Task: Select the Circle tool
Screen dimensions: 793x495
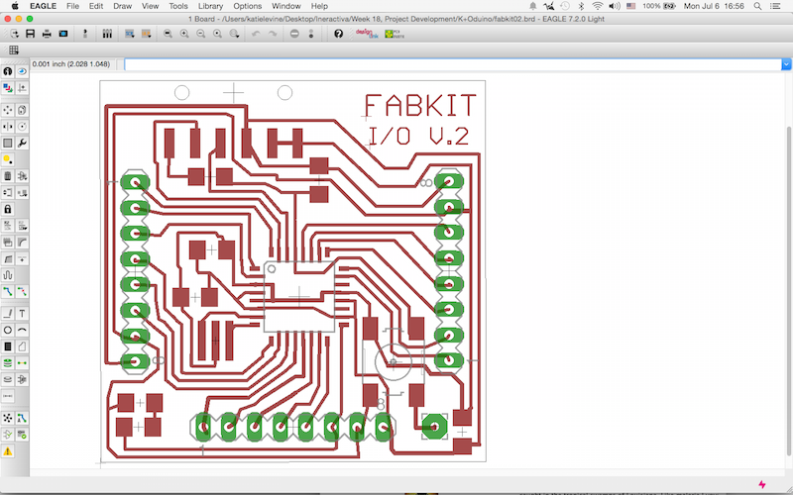Action: click(x=8, y=330)
